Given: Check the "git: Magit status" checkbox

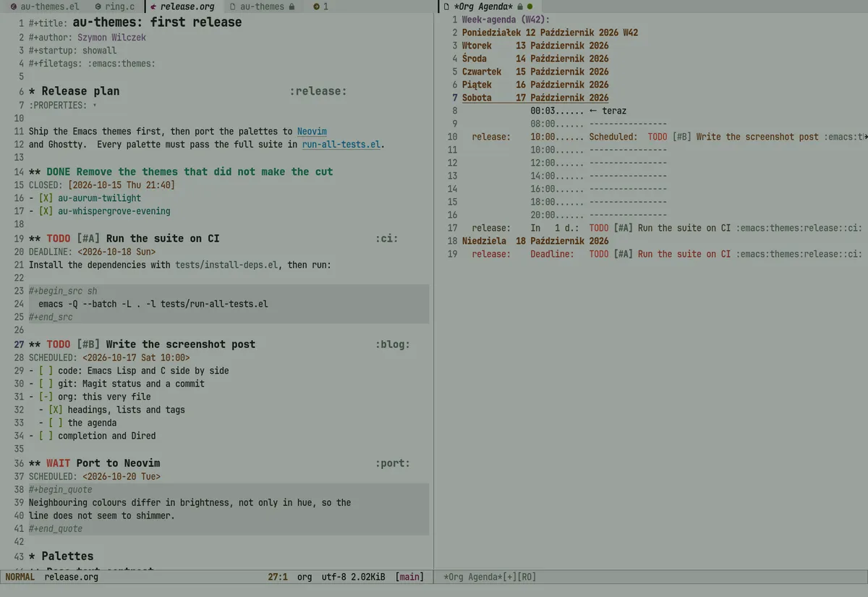Looking at the screenshot, I should (46, 384).
